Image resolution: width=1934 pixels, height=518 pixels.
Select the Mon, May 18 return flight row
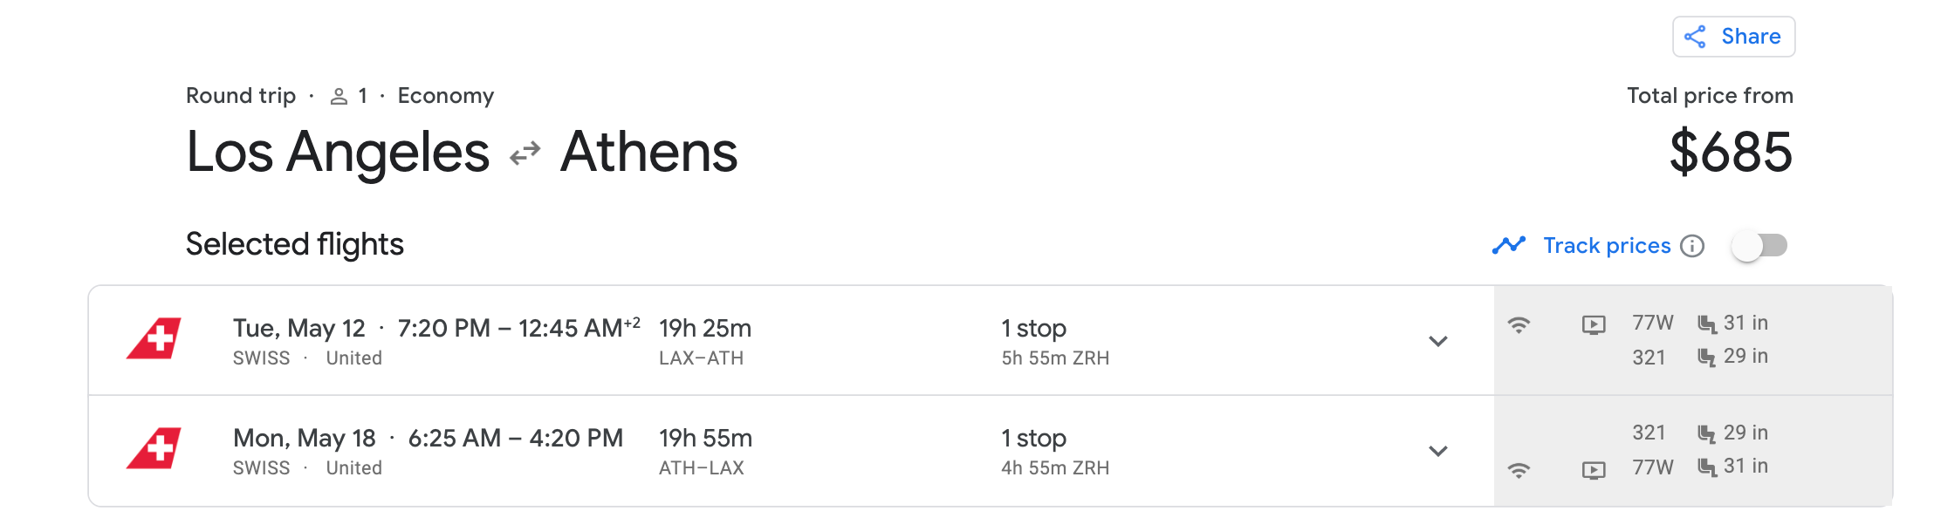tap(785, 451)
